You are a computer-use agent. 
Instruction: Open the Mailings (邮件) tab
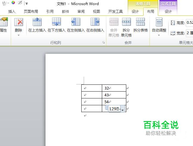pos(66,12)
